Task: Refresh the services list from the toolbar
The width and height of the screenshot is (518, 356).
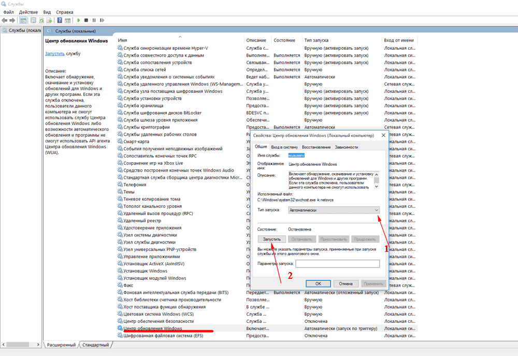Action: [42, 20]
